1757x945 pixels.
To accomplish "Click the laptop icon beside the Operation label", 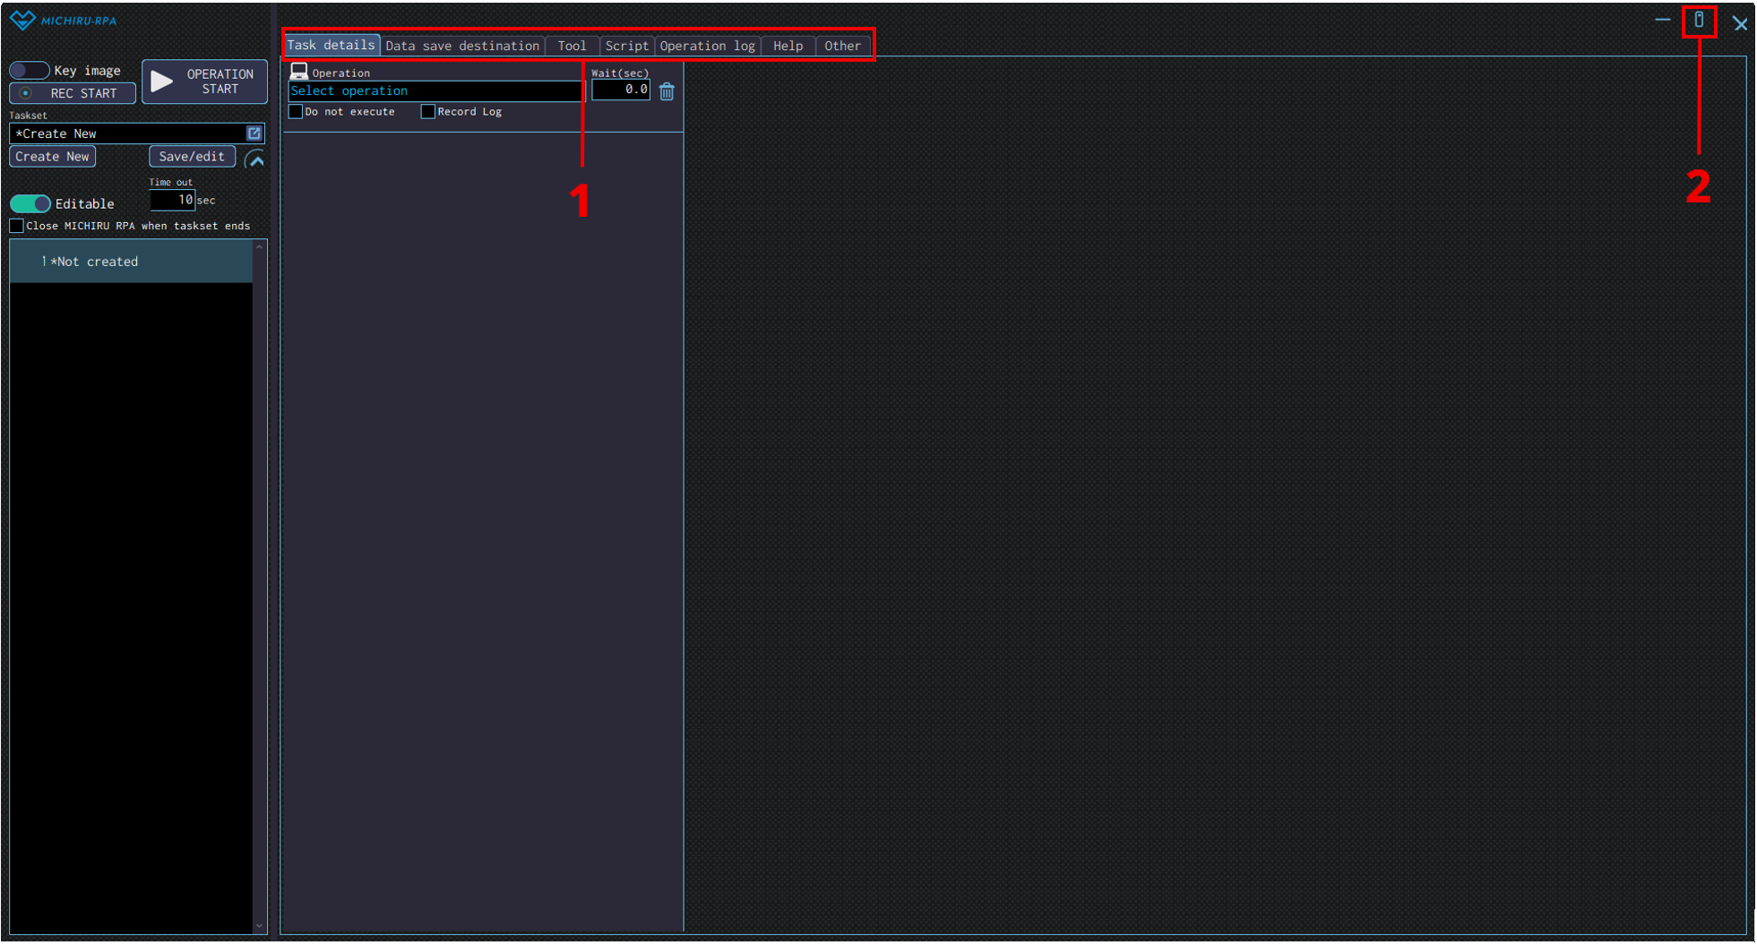I will [x=298, y=72].
